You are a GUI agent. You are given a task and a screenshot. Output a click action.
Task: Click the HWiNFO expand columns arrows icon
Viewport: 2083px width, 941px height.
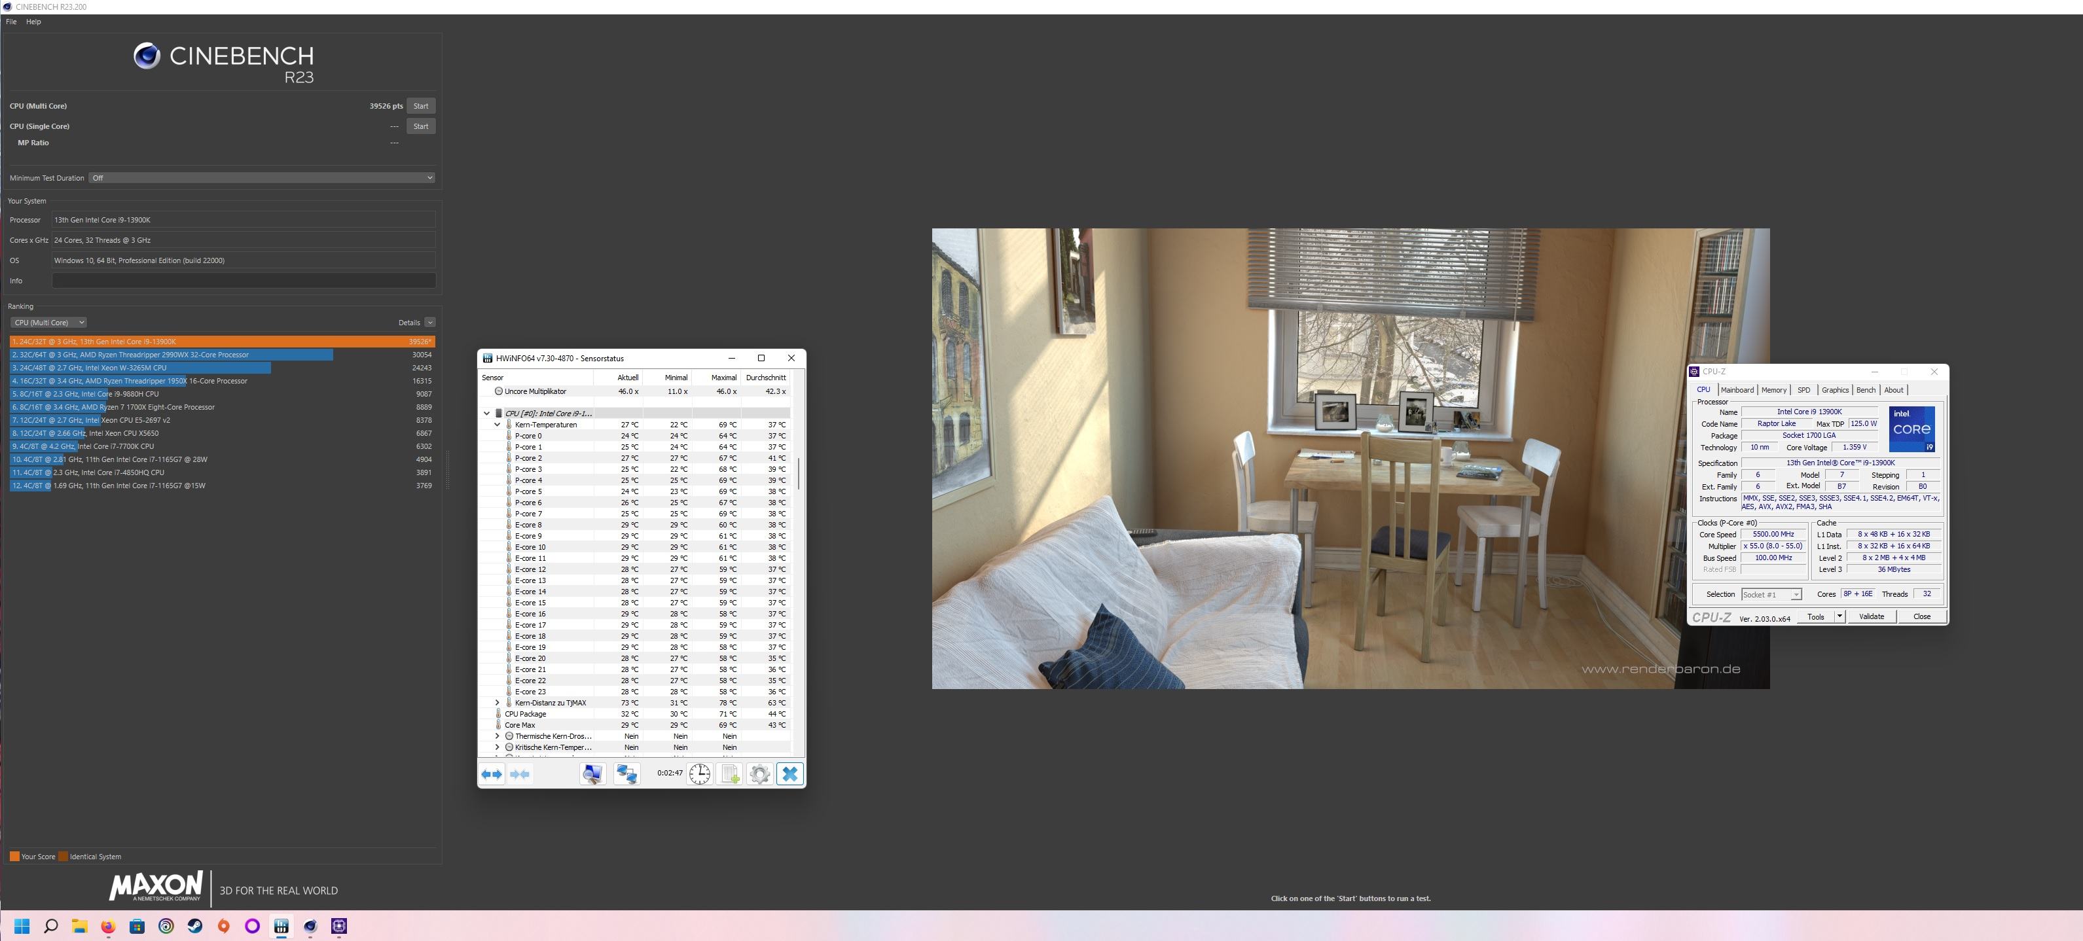point(492,773)
